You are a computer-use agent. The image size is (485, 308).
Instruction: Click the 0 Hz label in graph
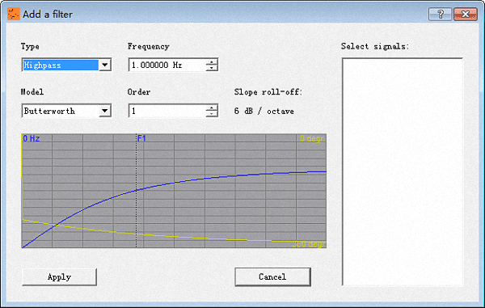32,138
